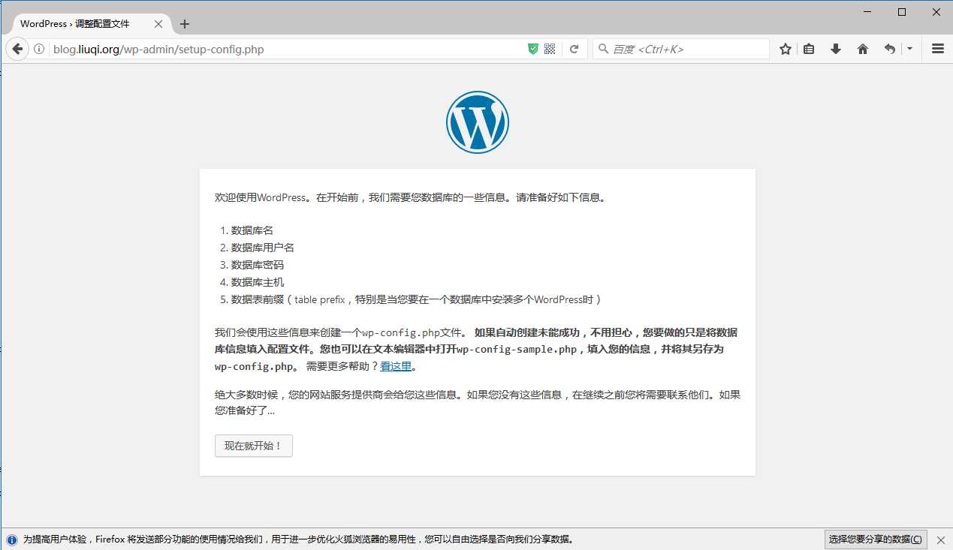Open a new tab with plus button
The image size is (953, 550).
185,23
